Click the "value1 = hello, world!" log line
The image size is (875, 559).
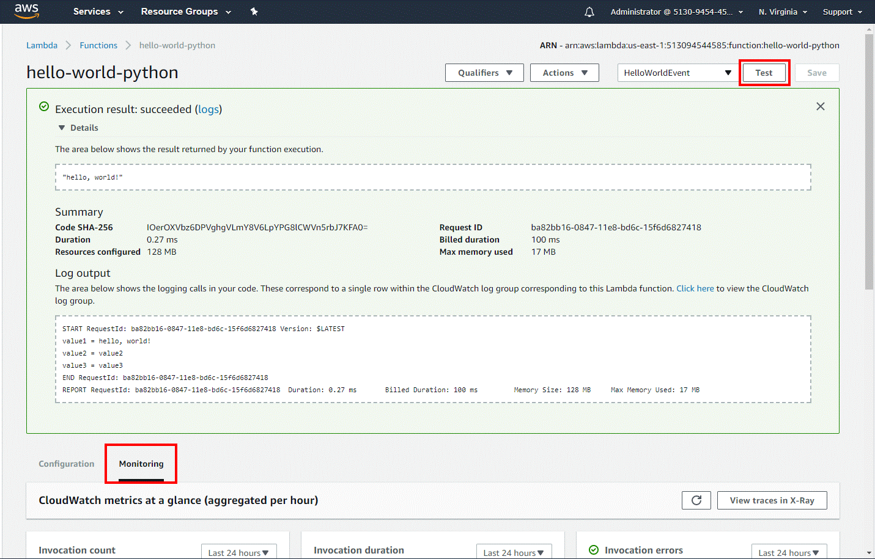tap(106, 341)
